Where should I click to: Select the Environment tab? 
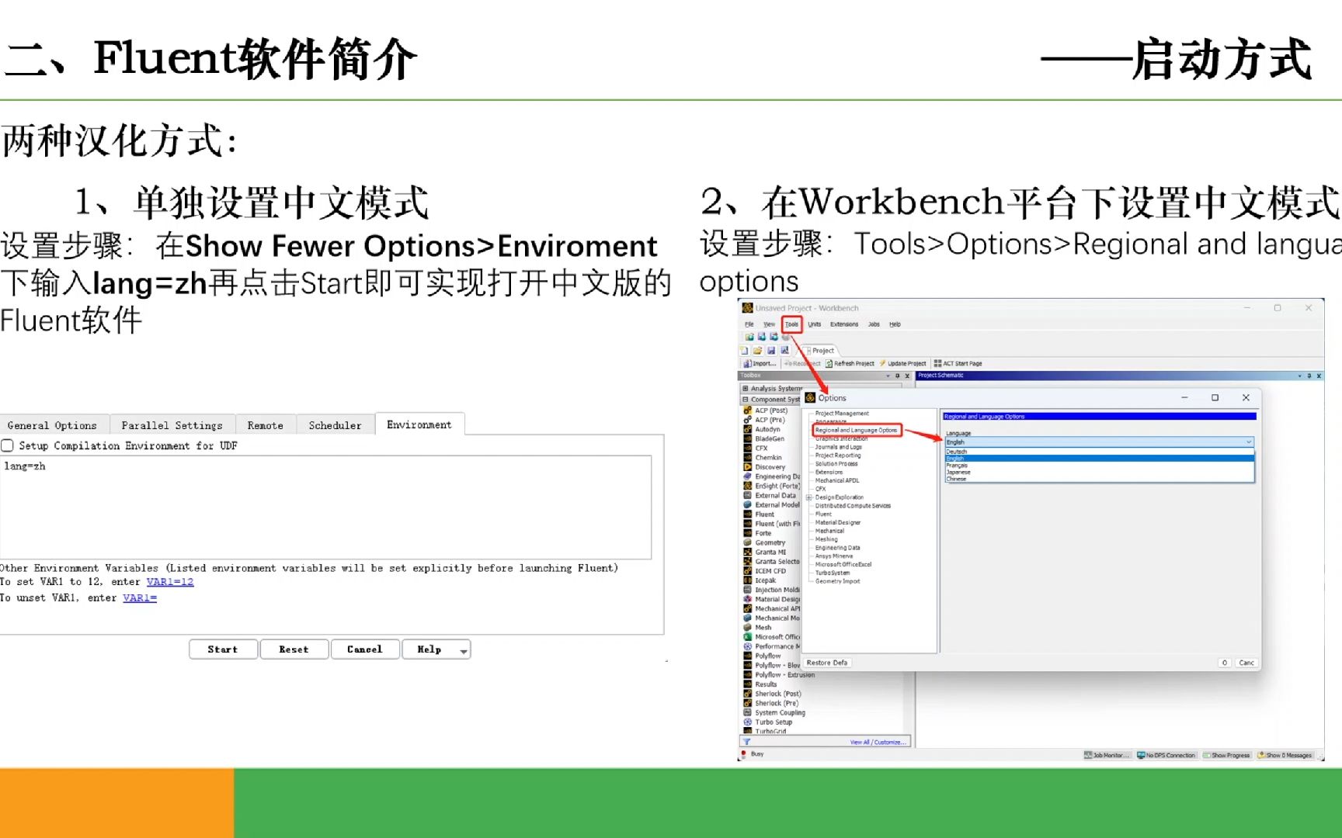tap(419, 424)
